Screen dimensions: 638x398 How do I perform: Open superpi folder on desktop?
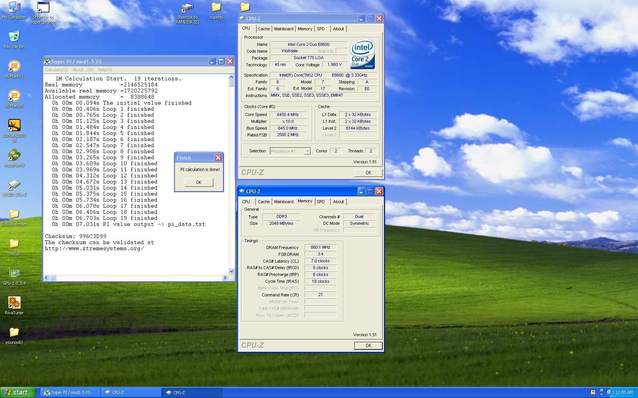click(x=216, y=11)
